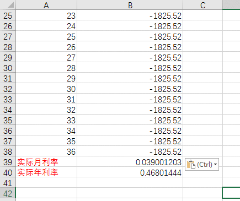Image resolution: width=240 pixels, height=201 pixels.
Task: Click empty cell C30
Action: (x=202, y=68)
